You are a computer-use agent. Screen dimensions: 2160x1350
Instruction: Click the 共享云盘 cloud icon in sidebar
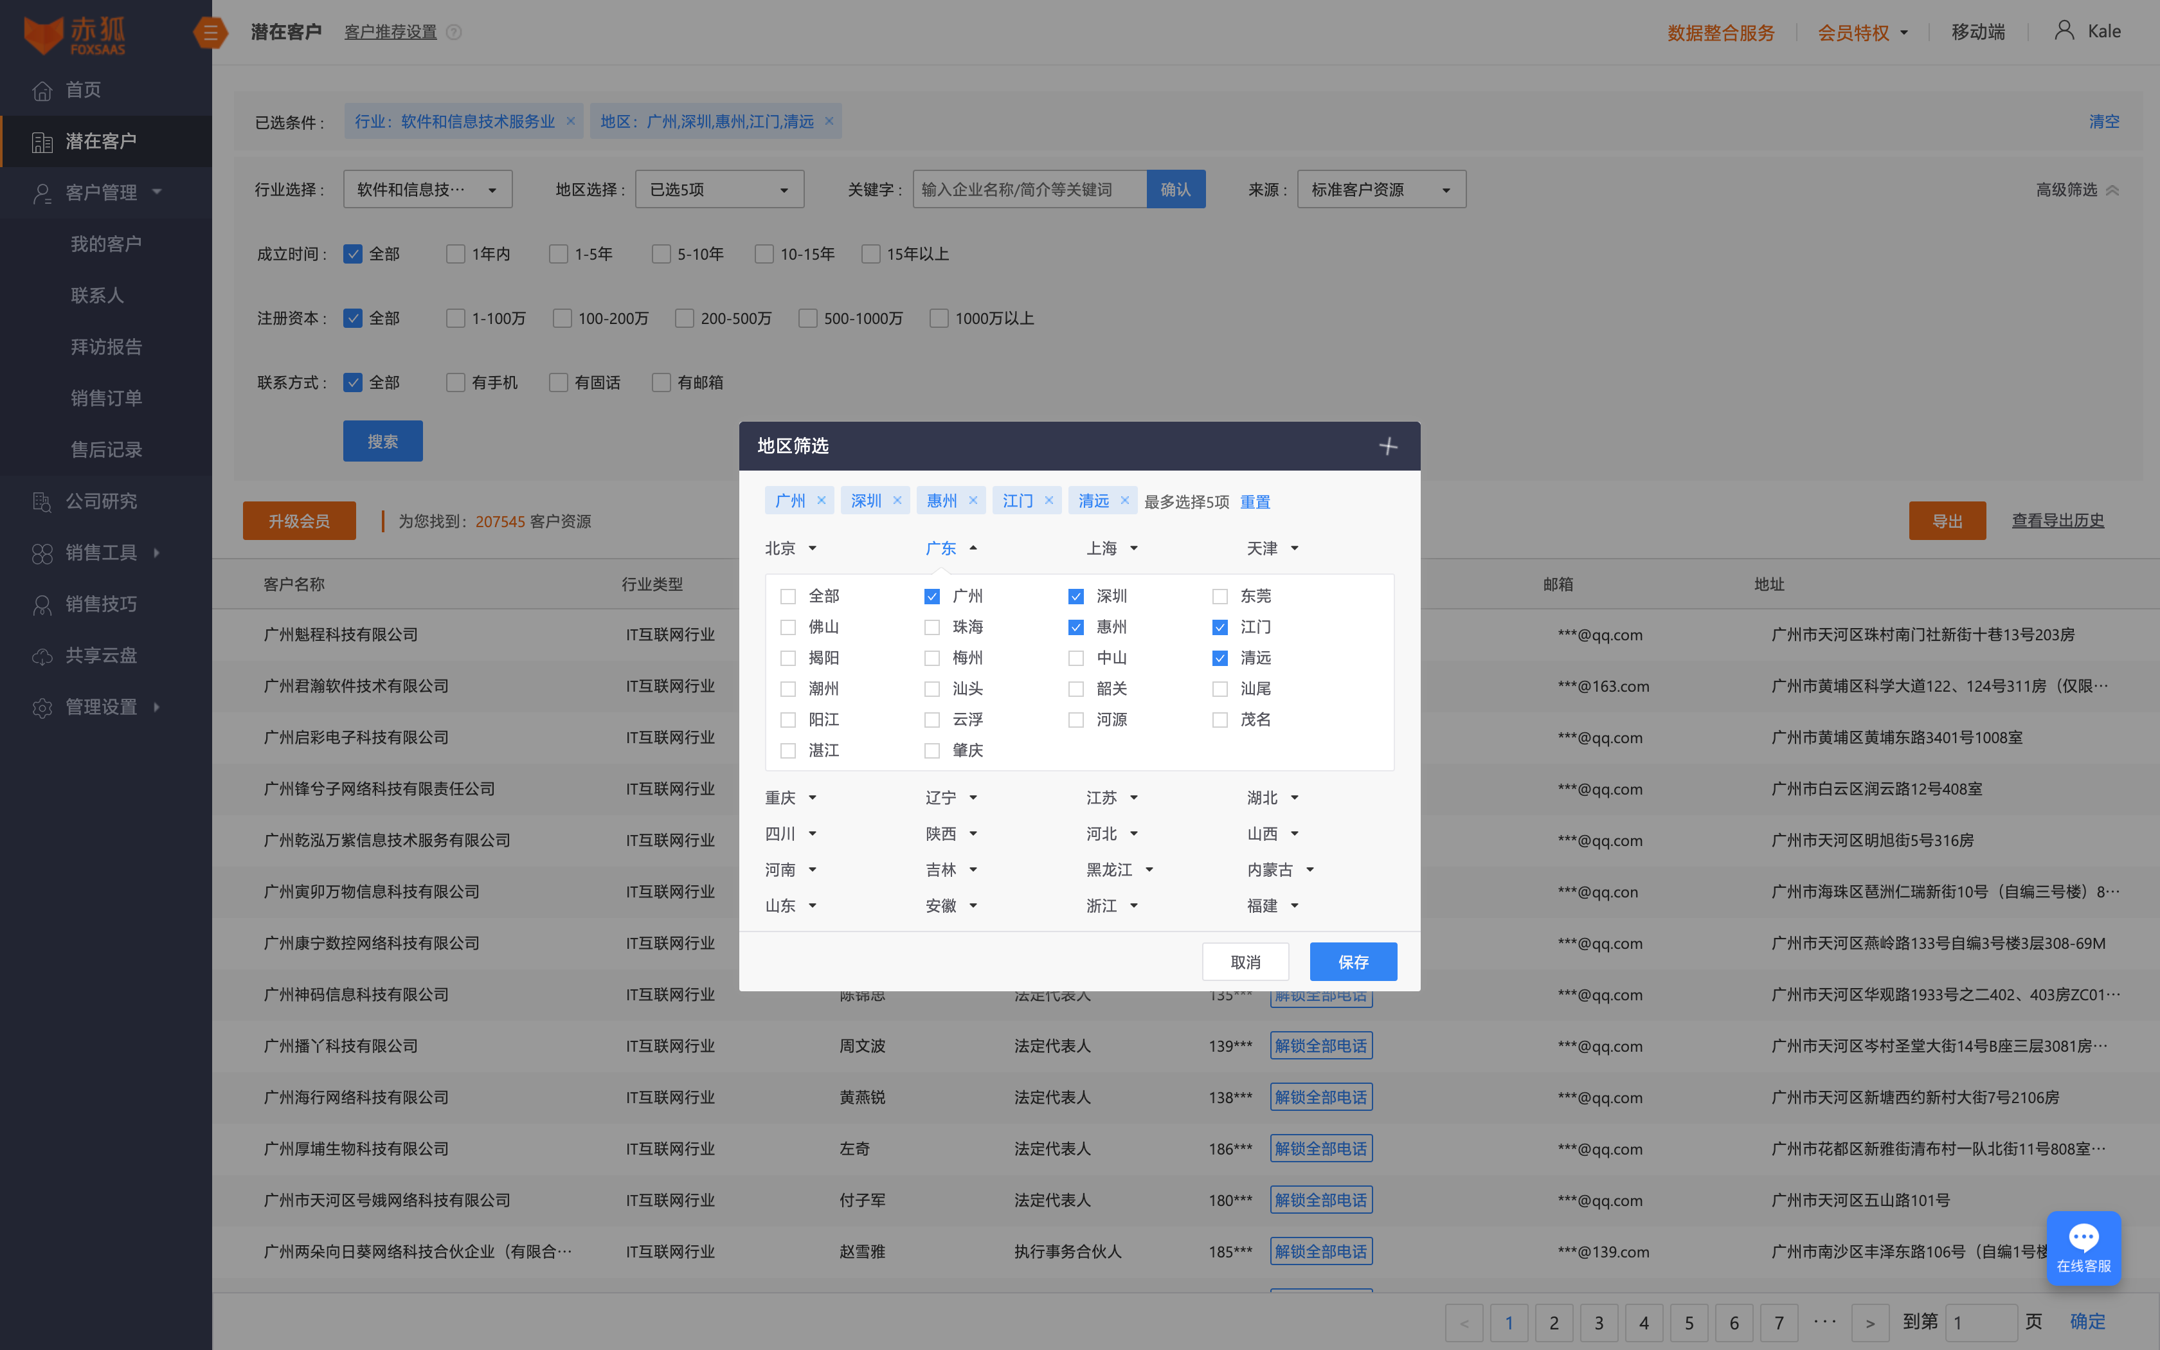tap(42, 656)
